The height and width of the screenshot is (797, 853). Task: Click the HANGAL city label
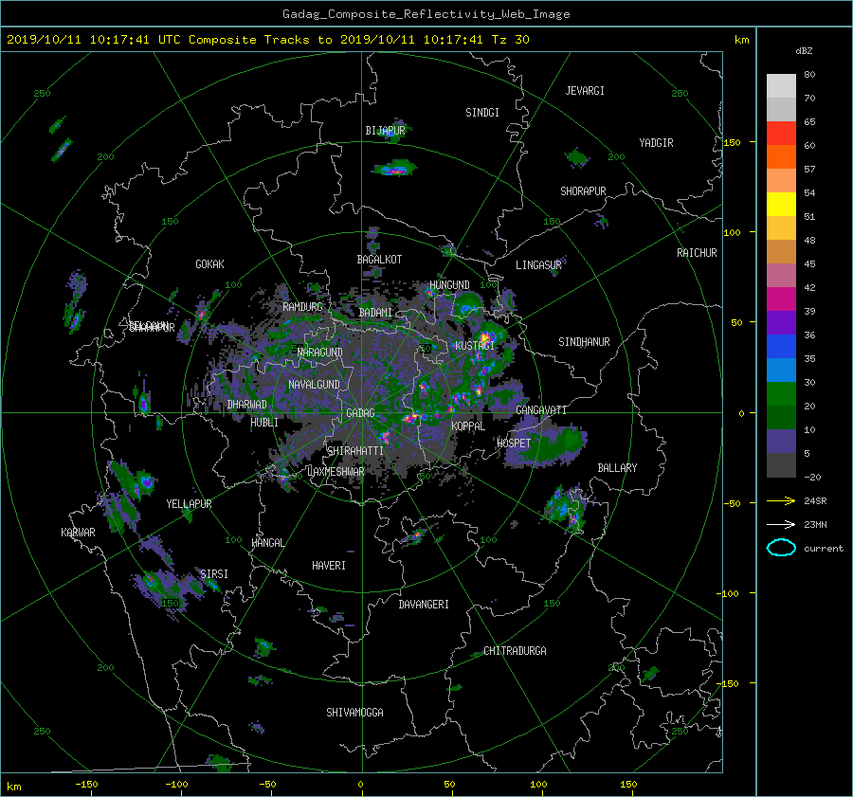click(x=268, y=543)
